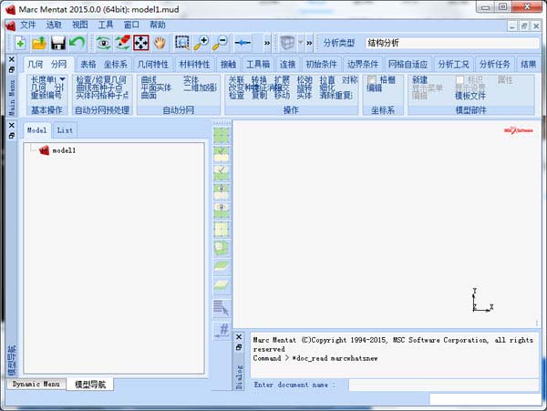Image resolution: width=547 pixels, height=411 pixels.
Task: Click the grid icon with check on yellow top half
Action: [222, 173]
